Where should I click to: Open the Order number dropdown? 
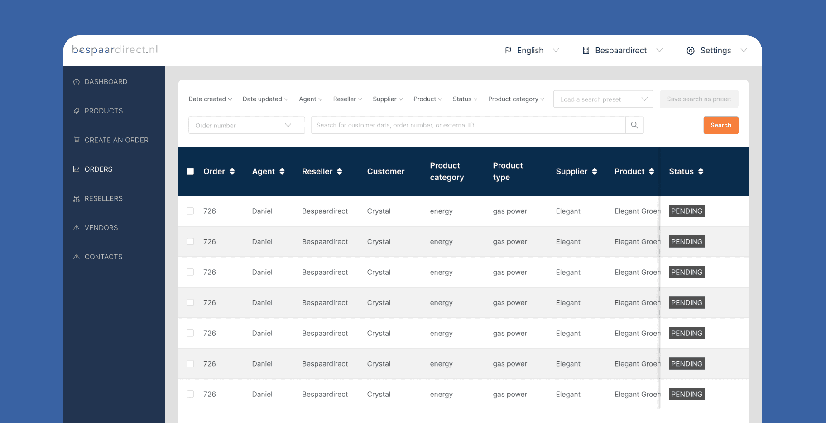coord(246,125)
